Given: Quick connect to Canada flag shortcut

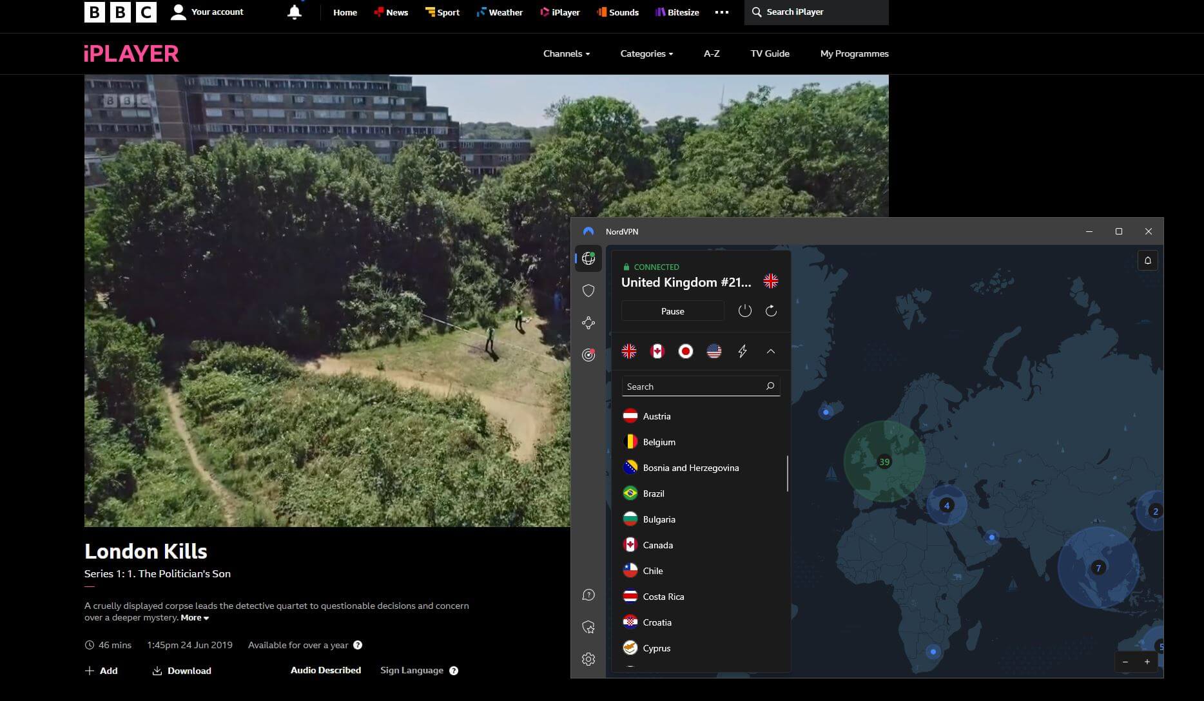Looking at the screenshot, I should 657,351.
